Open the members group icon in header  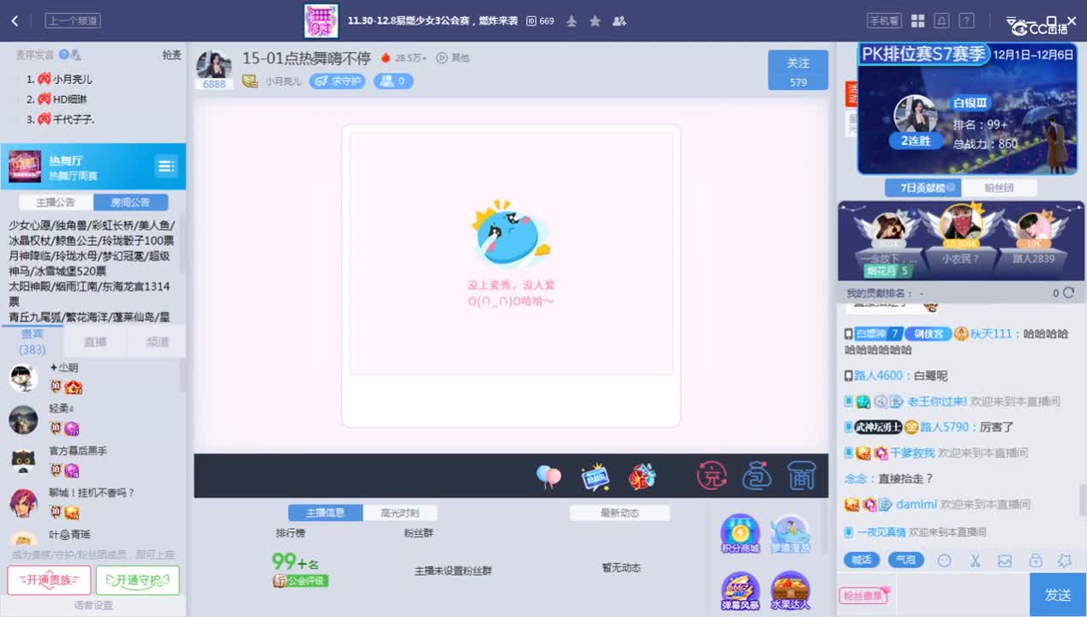coord(619,21)
